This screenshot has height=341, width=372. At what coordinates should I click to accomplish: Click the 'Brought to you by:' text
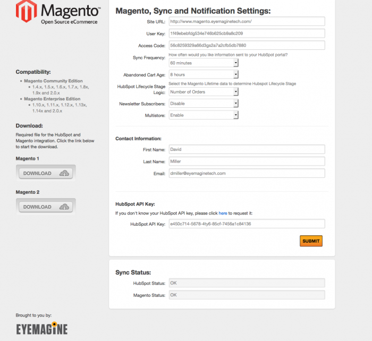33,315
